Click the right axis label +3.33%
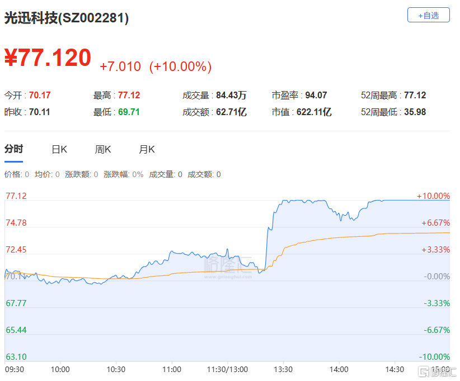Viewport: 460px width, 381px height. click(x=435, y=250)
